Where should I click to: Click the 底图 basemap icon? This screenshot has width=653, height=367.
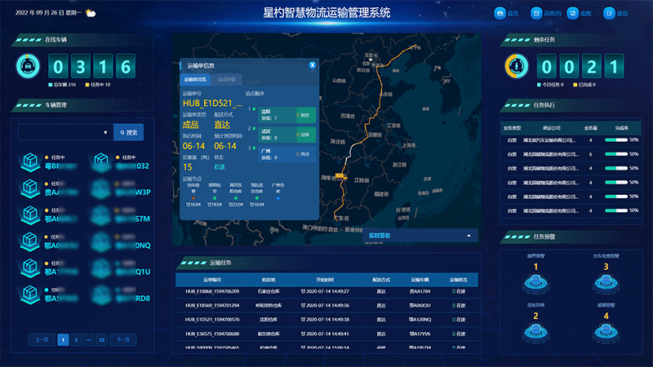click(573, 13)
